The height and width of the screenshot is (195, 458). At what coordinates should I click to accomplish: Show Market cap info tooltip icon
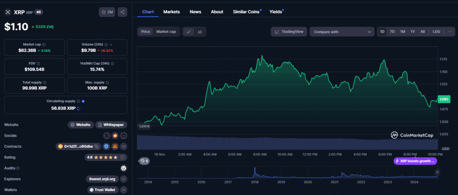(44, 45)
